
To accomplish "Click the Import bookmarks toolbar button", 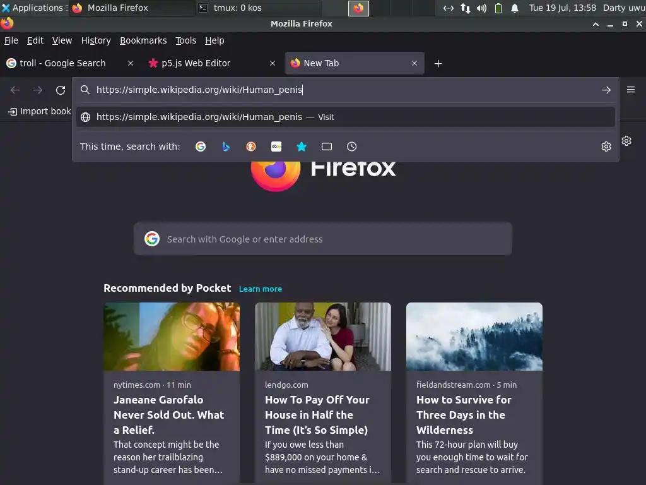I will pos(40,111).
